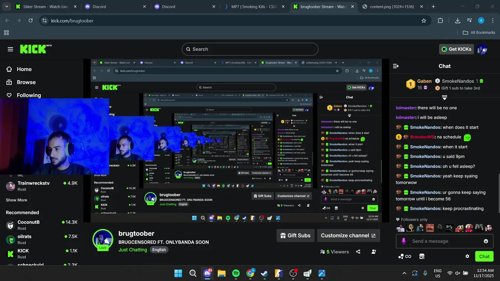Open a new browser tab
Viewport: 500px width, 281px height.
(433, 7)
